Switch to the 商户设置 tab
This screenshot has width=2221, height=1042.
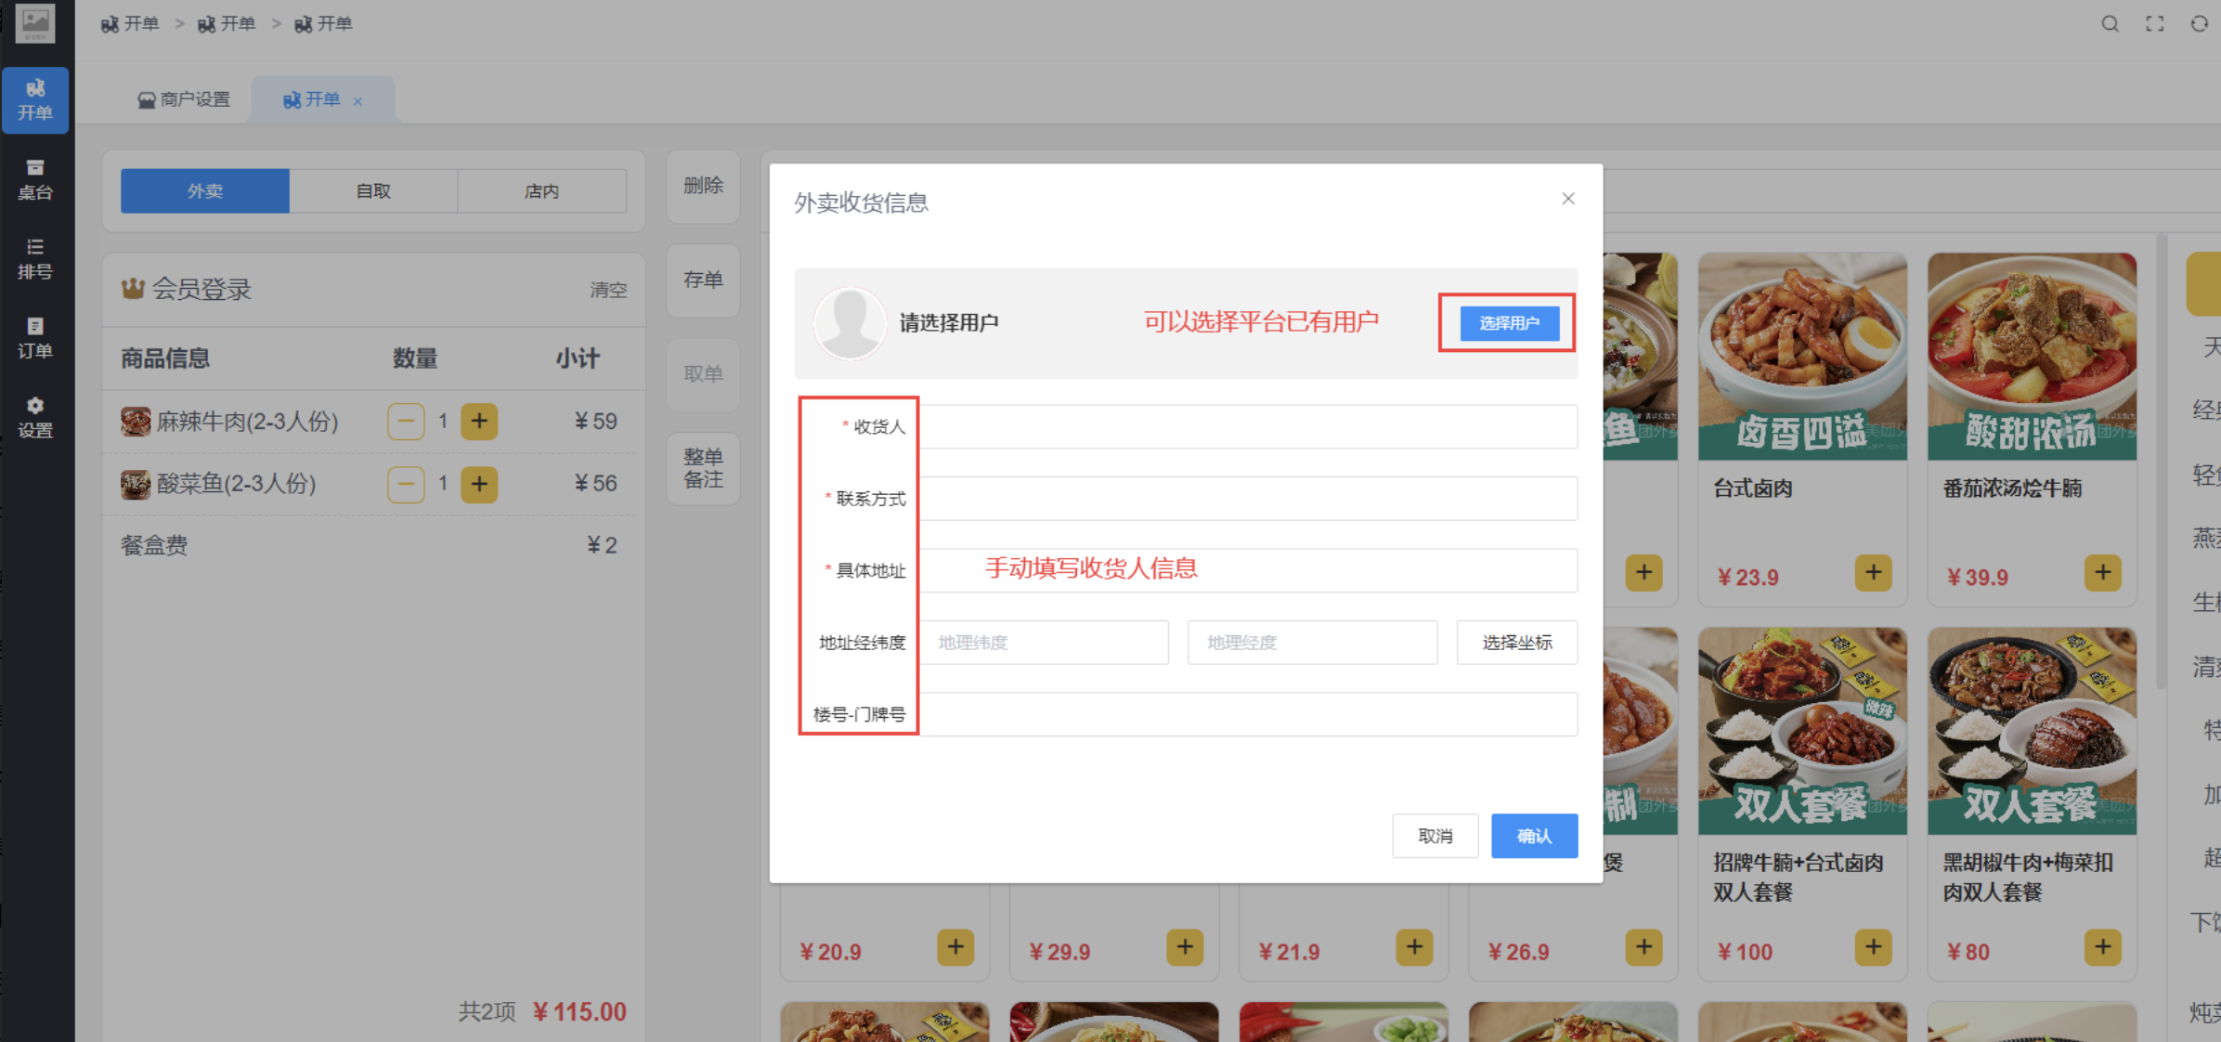[184, 99]
